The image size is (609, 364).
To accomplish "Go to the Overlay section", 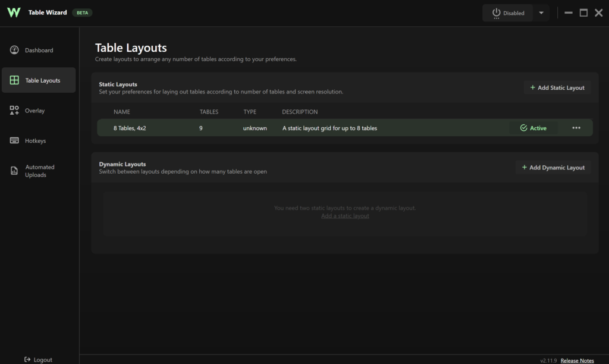I will point(39,110).
